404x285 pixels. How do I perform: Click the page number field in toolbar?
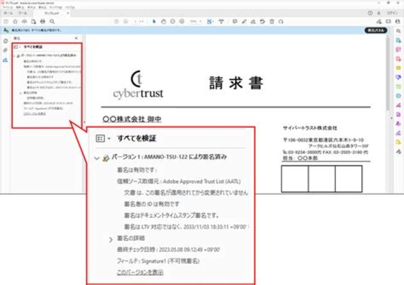(136, 22)
